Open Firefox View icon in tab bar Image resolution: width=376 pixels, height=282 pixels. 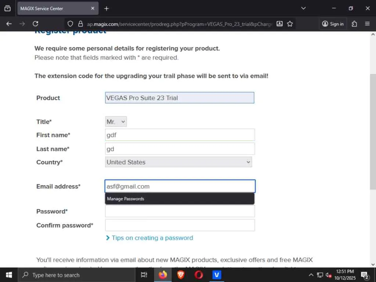point(7,8)
